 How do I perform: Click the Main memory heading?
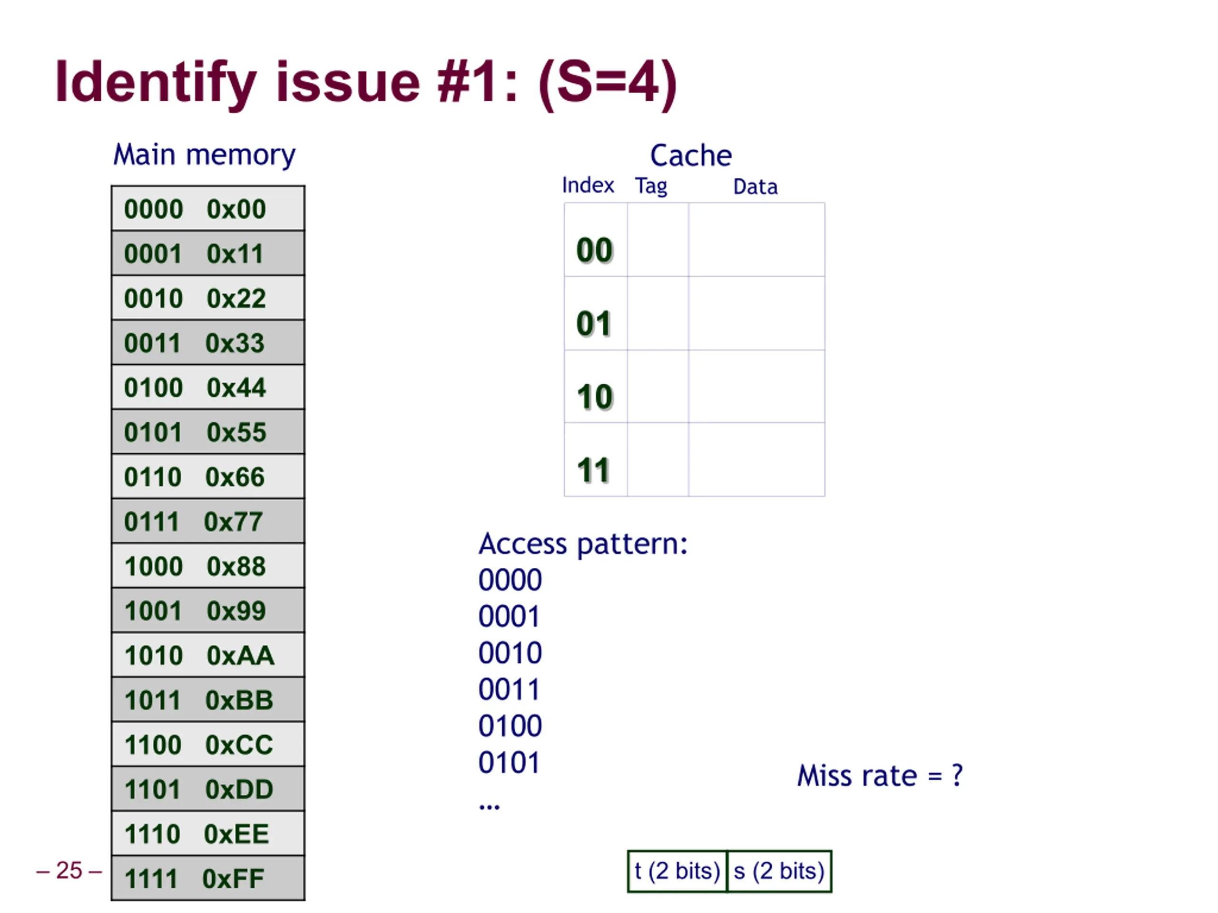(x=204, y=155)
